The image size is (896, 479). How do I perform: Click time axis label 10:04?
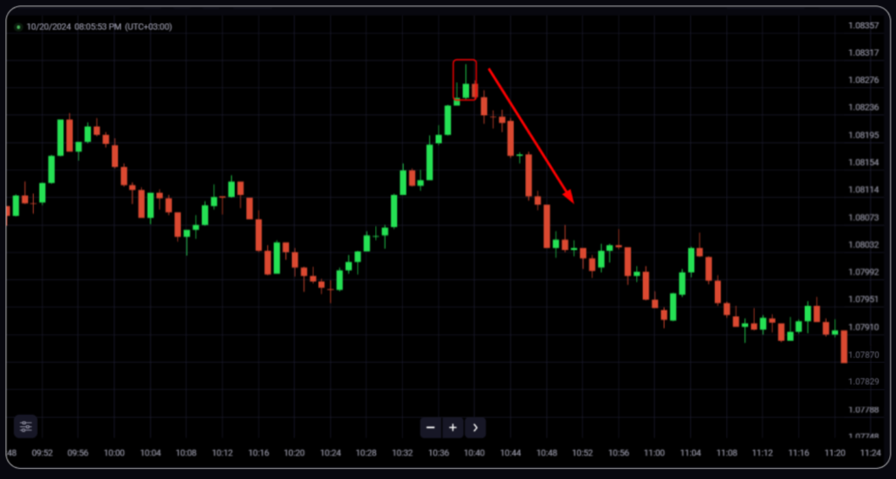[x=150, y=453]
